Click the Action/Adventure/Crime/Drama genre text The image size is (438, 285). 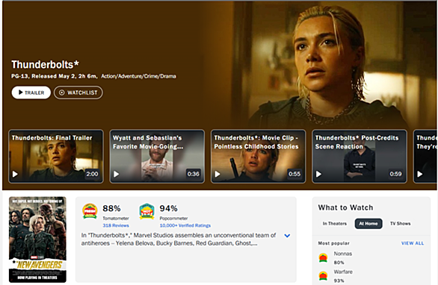click(138, 76)
